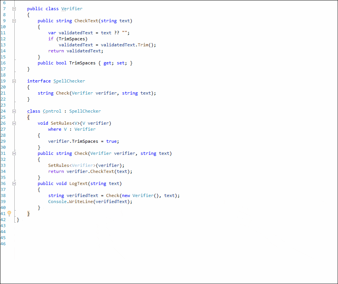338x284 pixels.
Task: Click line number 21 in the margin
Action: click(3, 93)
